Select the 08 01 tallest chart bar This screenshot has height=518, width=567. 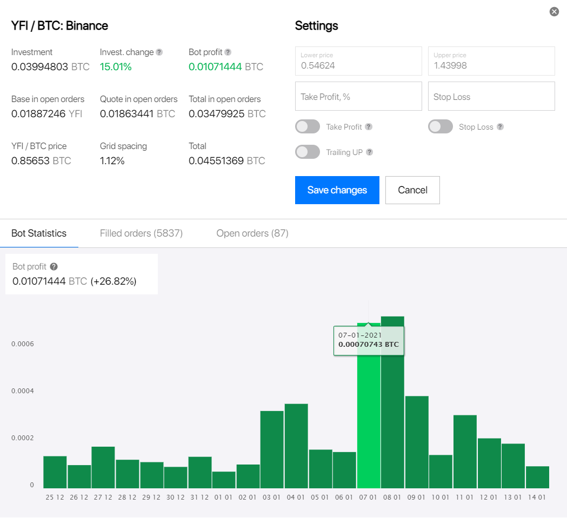pos(393,402)
